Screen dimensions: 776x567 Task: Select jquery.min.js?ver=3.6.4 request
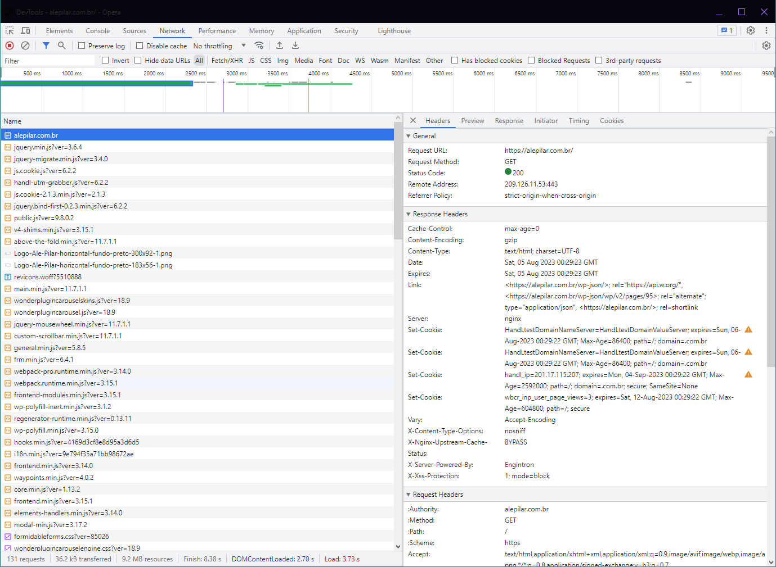click(x=48, y=147)
